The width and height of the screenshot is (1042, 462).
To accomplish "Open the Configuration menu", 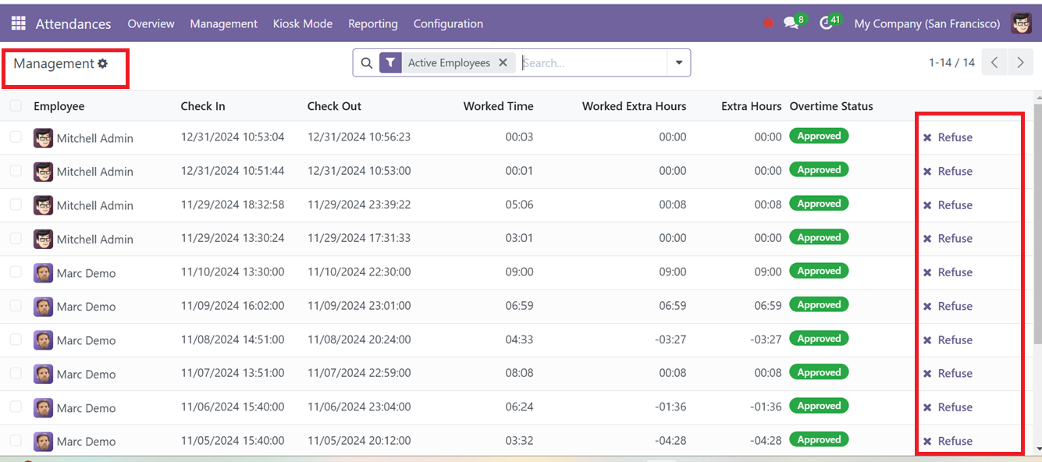I will coord(448,23).
